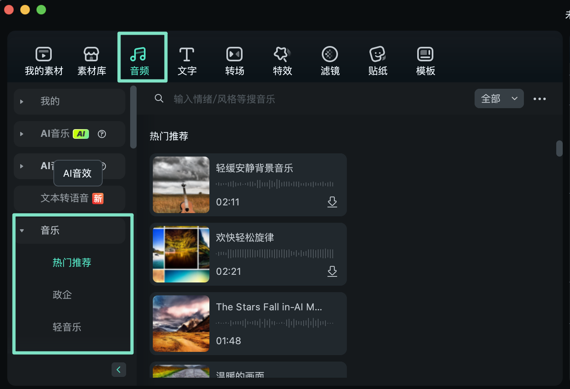The width and height of the screenshot is (570, 389).
Task: Open the 特效 effects tab
Action: [x=282, y=61]
